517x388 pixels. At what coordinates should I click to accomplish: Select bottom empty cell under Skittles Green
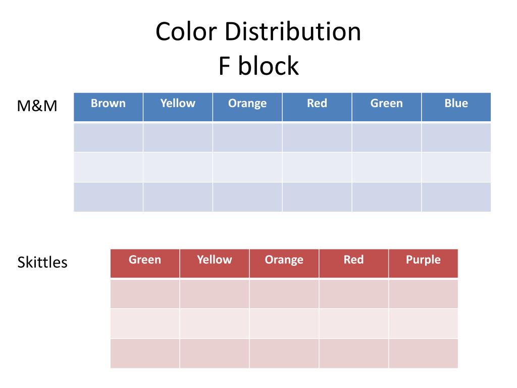(145, 353)
